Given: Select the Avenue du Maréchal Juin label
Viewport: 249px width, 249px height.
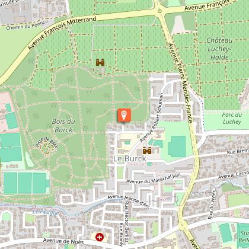Looking at the screenshot, I should coord(154,178).
